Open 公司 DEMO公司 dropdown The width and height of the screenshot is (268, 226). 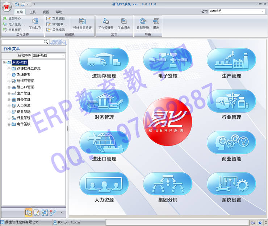[x=237, y=11]
